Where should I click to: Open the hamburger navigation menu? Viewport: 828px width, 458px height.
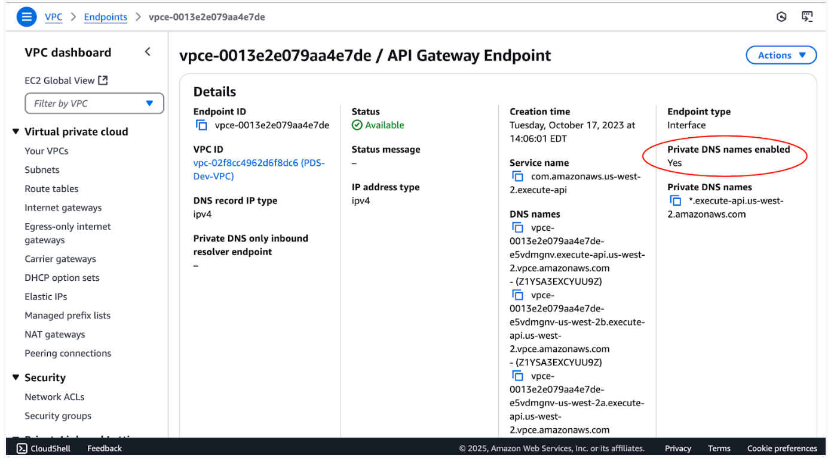26,17
